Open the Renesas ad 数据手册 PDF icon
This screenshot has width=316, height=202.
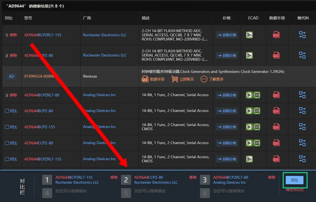pos(145,79)
